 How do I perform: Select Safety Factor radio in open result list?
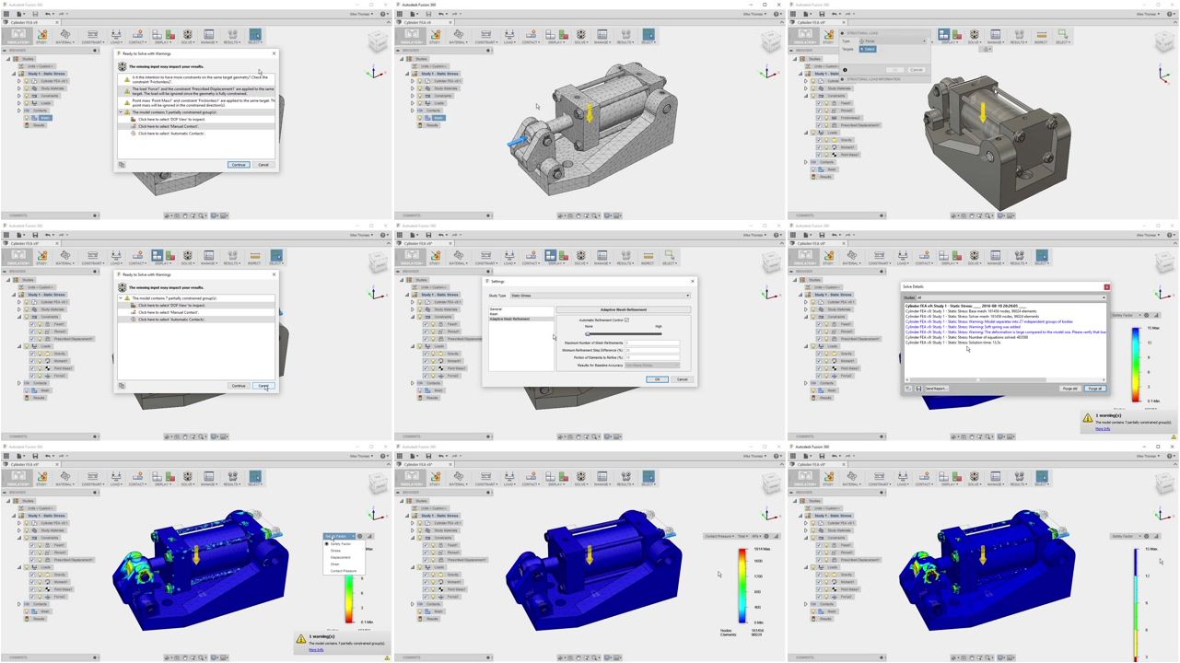click(x=327, y=543)
